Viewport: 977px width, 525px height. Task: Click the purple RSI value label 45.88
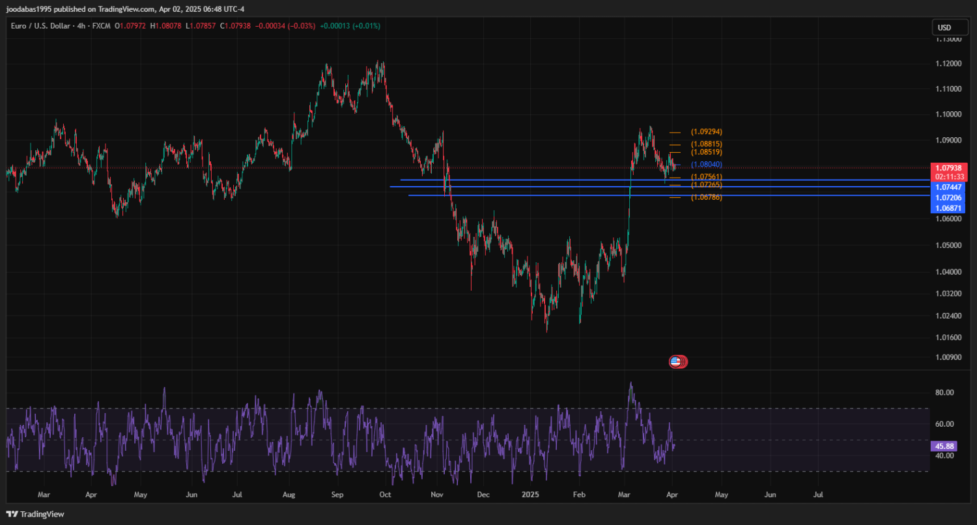[944, 446]
